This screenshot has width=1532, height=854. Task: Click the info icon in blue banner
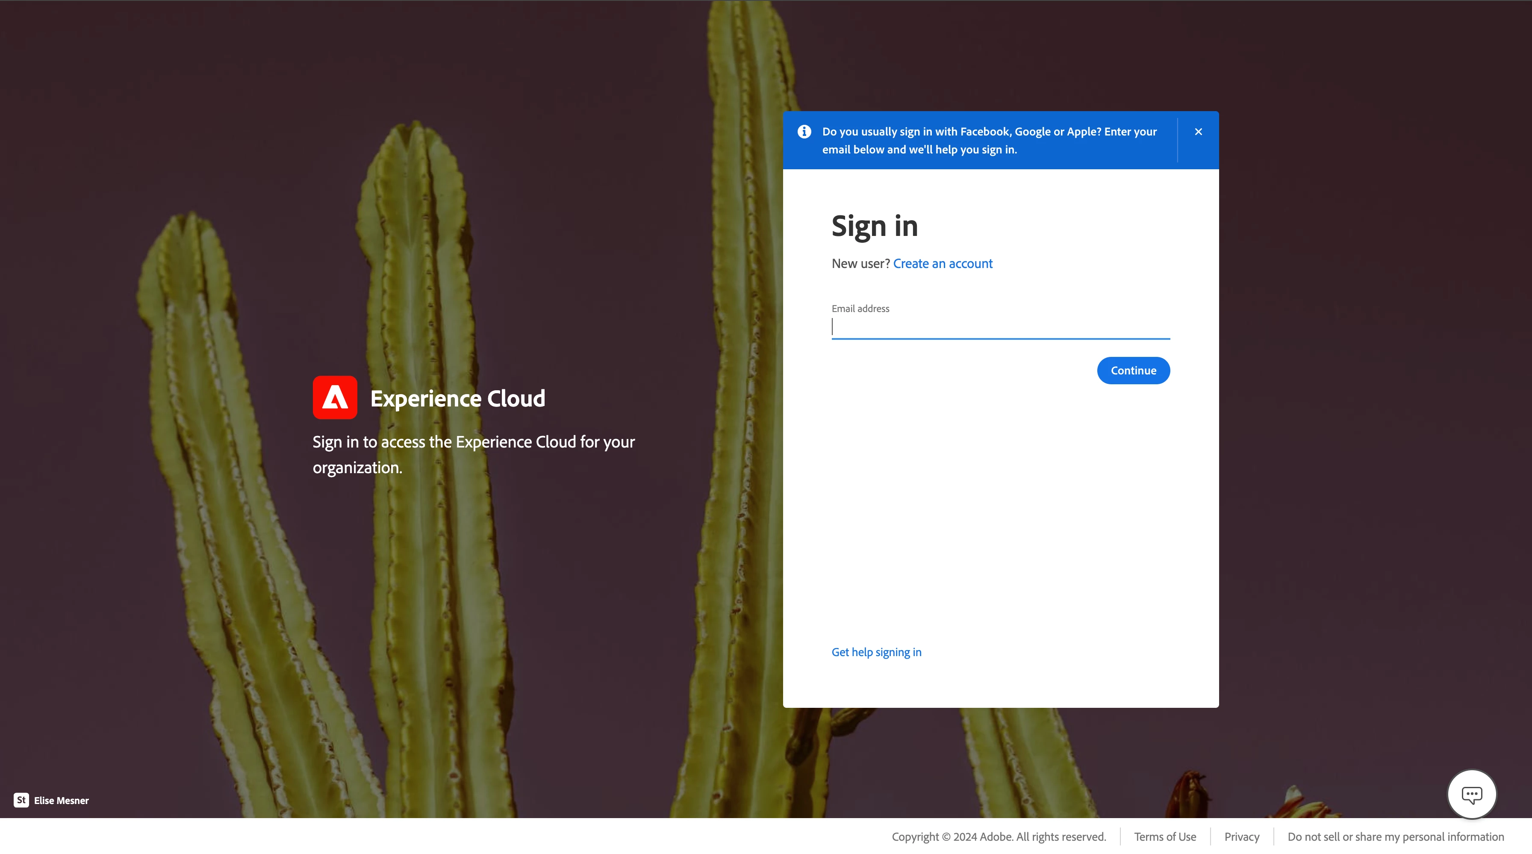pyautogui.click(x=804, y=131)
